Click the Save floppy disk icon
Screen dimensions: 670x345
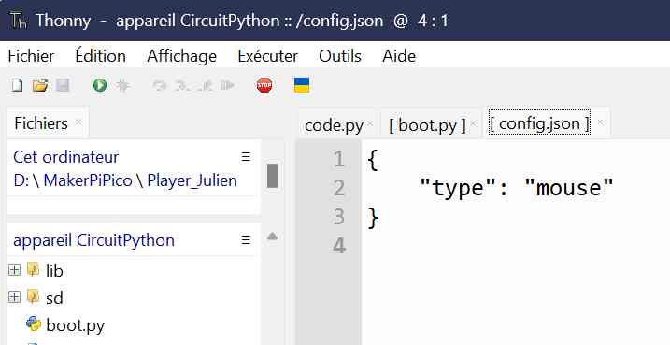tap(63, 85)
